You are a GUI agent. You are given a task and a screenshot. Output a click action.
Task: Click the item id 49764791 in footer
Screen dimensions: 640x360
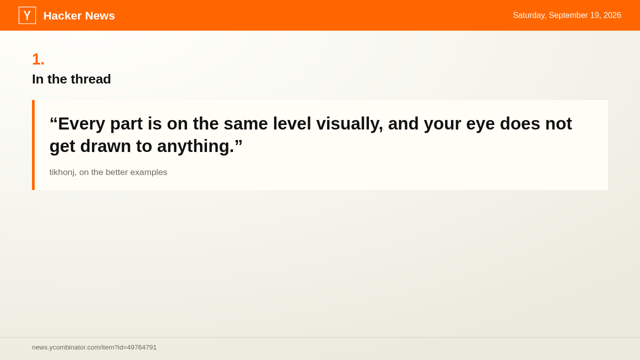tap(141, 347)
